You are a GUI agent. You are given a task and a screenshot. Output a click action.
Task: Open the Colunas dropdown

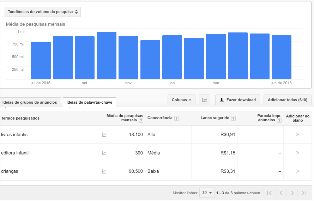point(181,100)
